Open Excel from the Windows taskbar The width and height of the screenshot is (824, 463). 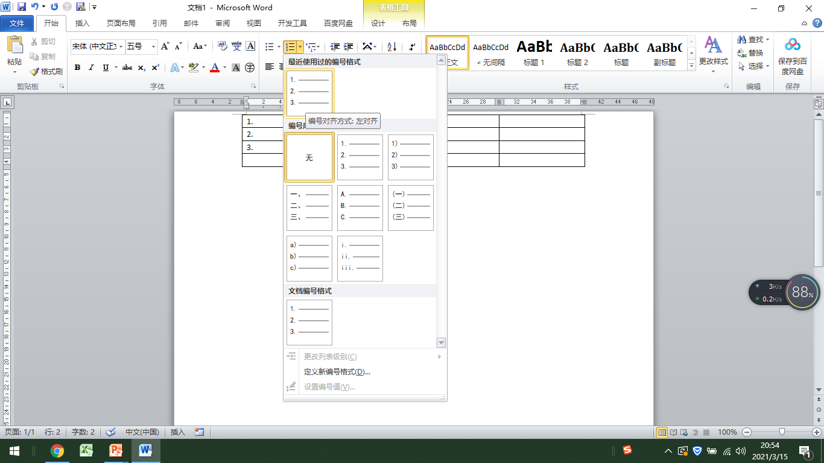pos(86,450)
